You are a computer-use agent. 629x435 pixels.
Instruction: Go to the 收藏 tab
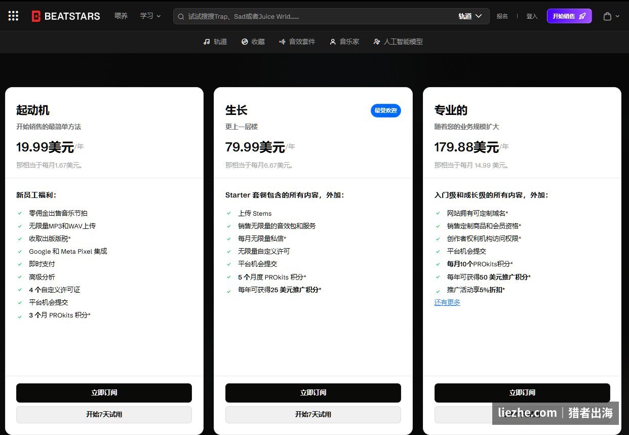pos(253,42)
